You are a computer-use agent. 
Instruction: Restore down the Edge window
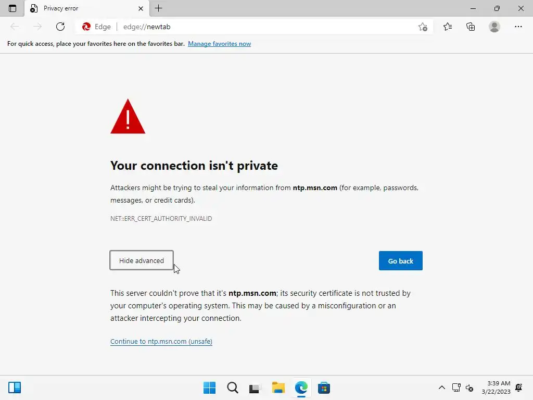497,8
